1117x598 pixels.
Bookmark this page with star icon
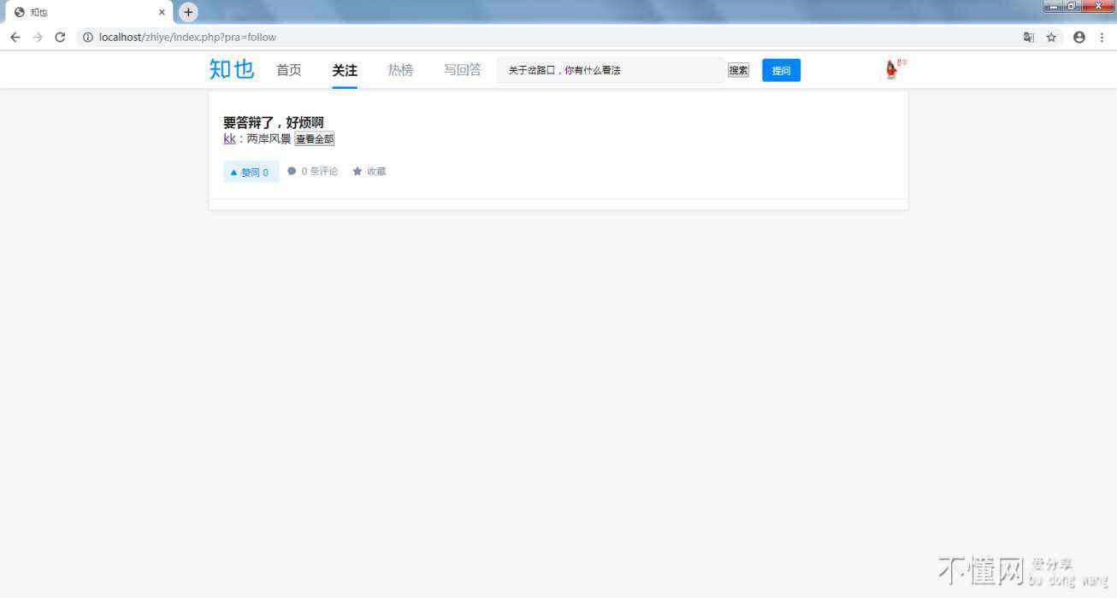[x=1051, y=37]
